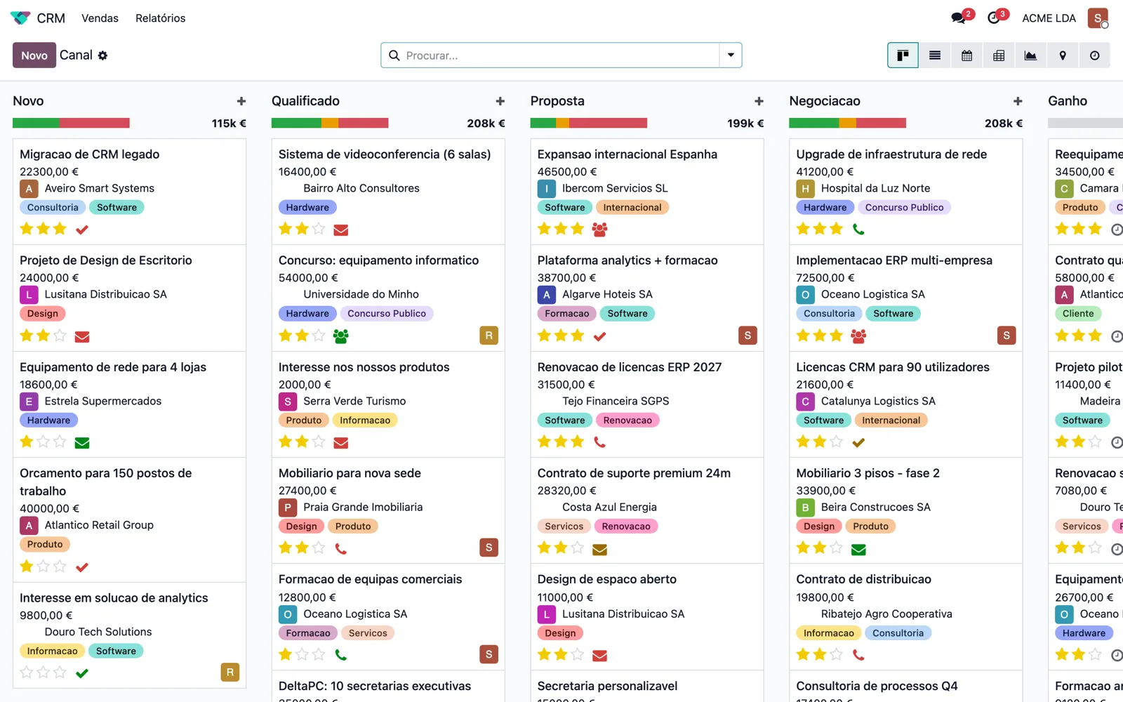Set second star priority on Equipamento de rede para 4 lojas
The image size is (1123, 702).
43,442
